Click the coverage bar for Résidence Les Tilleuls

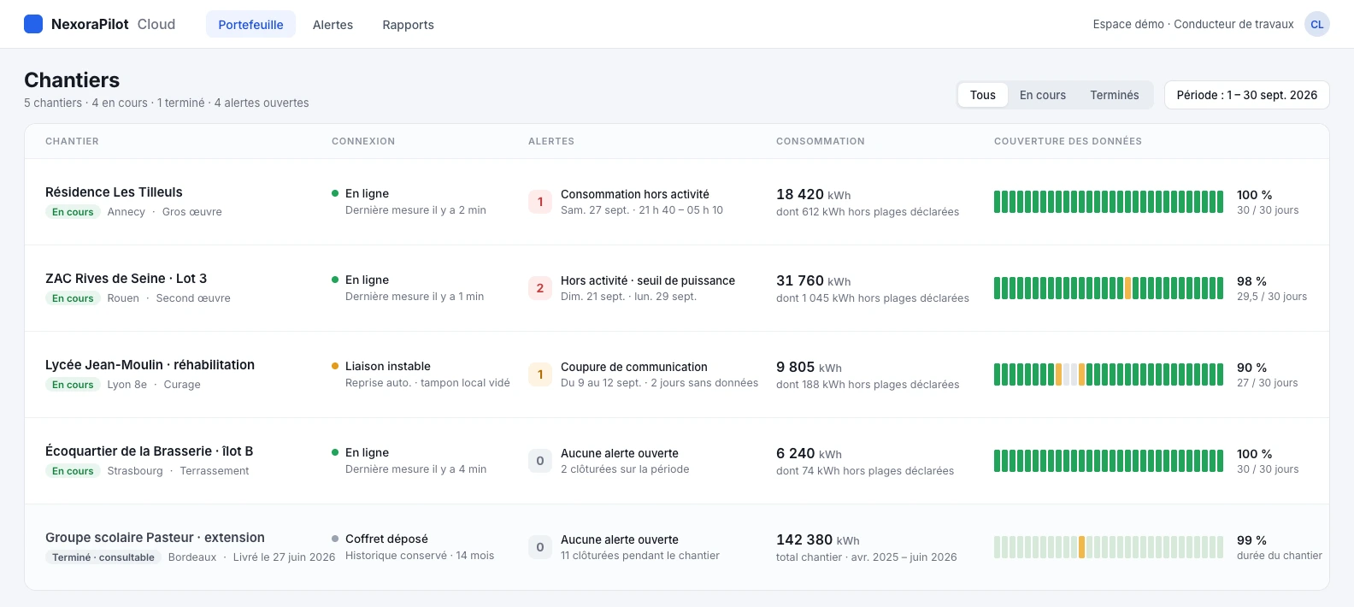(1109, 202)
